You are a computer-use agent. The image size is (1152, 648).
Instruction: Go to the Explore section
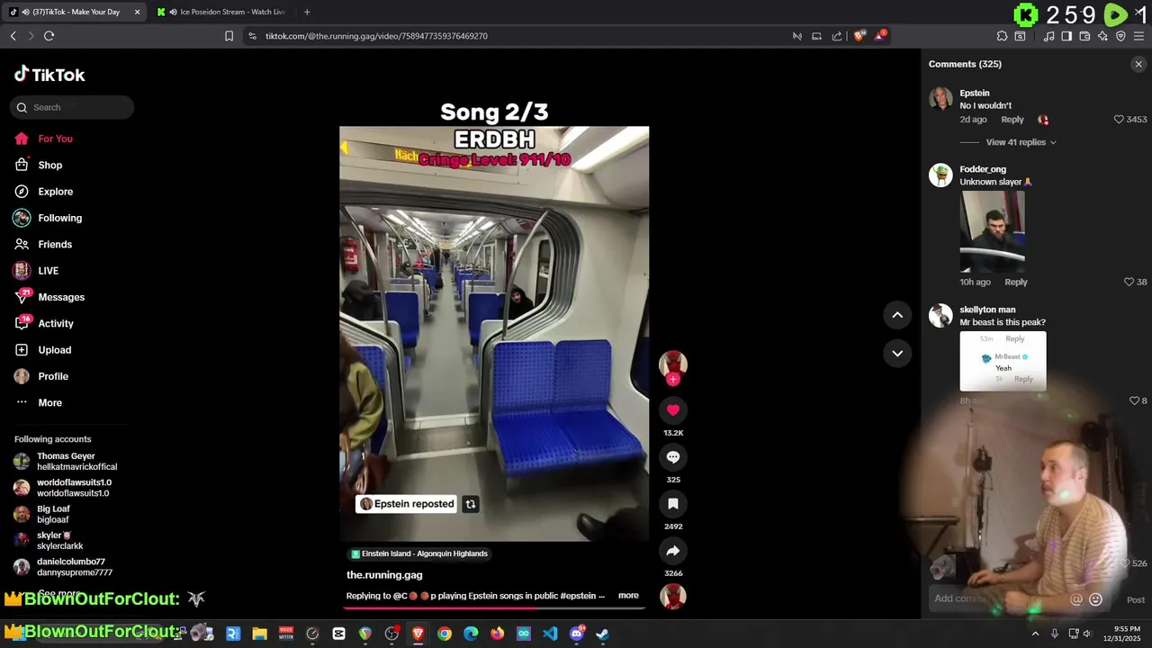click(x=43, y=192)
